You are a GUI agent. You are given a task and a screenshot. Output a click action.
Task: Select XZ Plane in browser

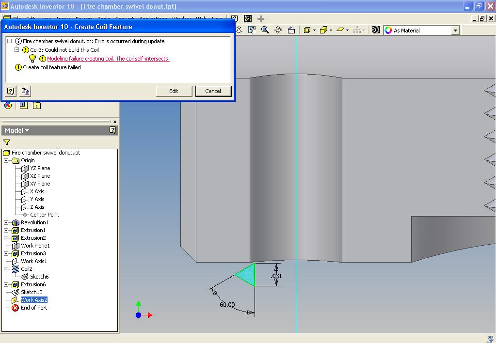(40, 176)
